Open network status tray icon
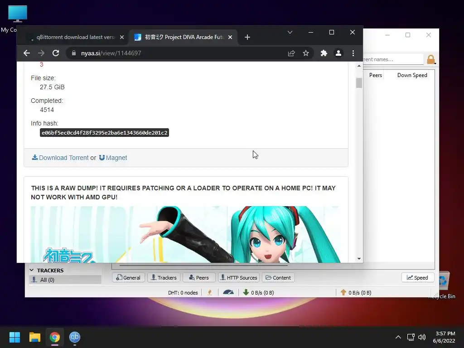The height and width of the screenshot is (348, 464). pos(411,337)
